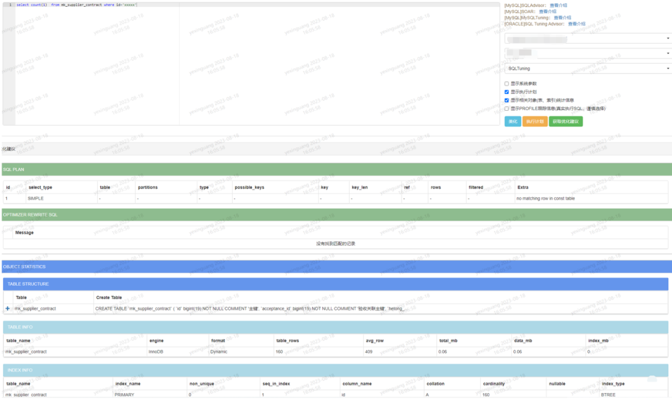Enable the 显示PROFILE跟踪信息 checkbox
The width and height of the screenshot is (672, 400).
(506, 108)
